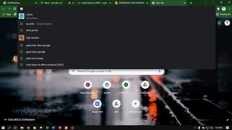Open Windows Start menu
The image size is (232, 130).
[x=3, y=127]
